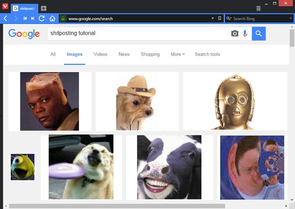Reload the current page

(x=42, y=18)
